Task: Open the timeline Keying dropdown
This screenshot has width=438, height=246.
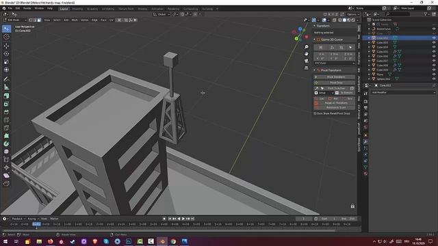Action: coord(33,219)
